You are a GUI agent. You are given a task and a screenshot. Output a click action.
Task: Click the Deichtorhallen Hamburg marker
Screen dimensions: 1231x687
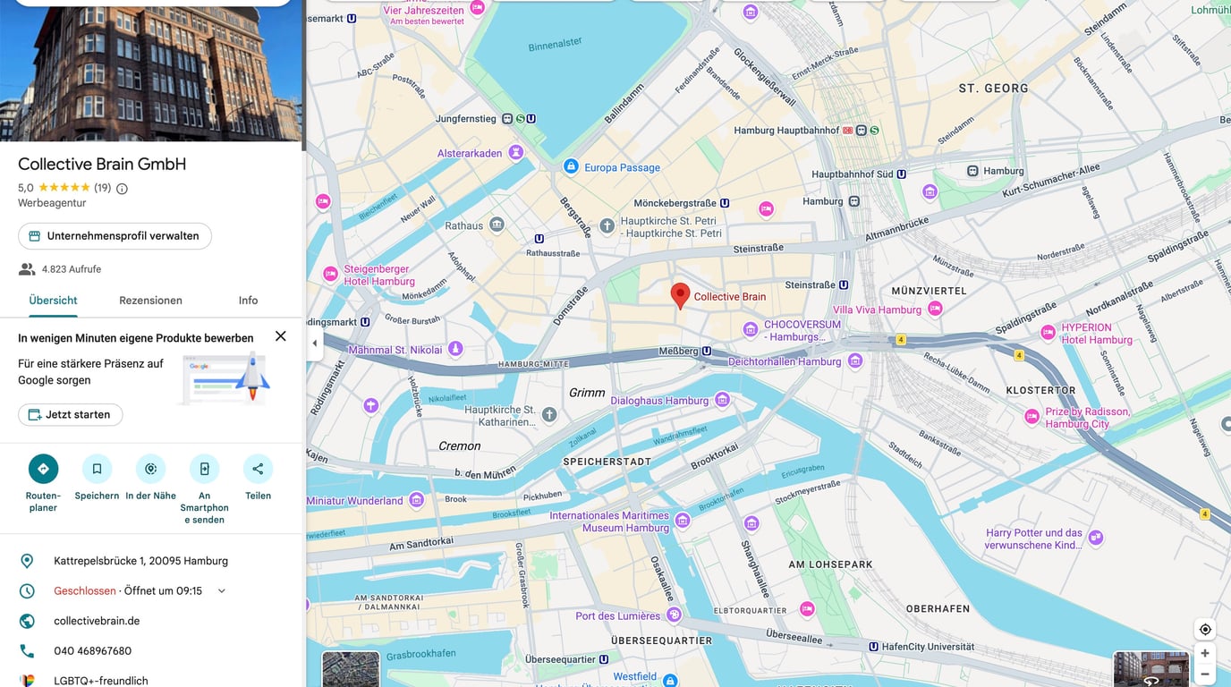click(855, 360)
